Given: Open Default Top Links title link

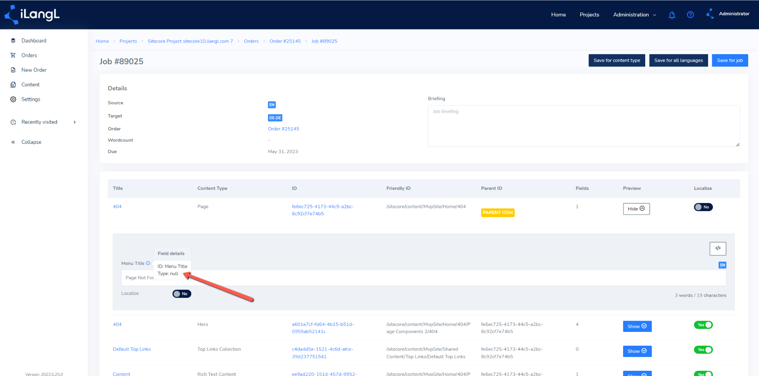Looking at the screenshot, I should 132,349.
